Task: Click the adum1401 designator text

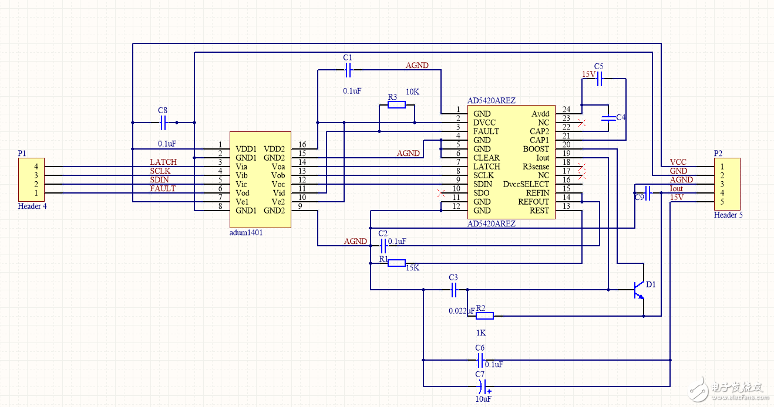Action: coord(246,232)
